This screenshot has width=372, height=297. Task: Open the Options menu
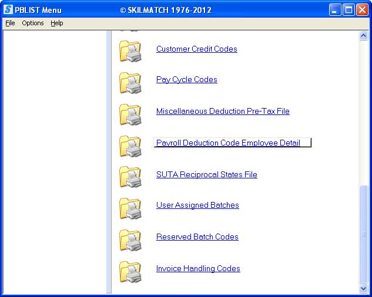[33, 23]
